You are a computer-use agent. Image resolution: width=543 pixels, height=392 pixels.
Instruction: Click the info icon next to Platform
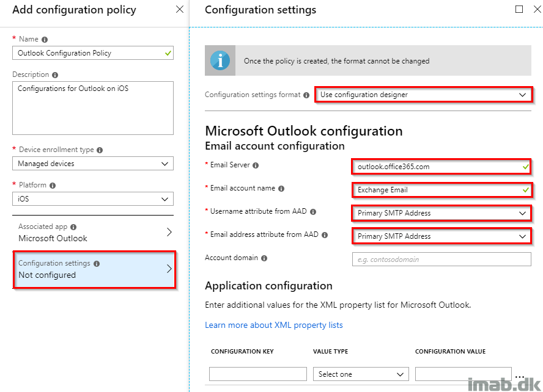pyautogui.click(x=53, y=186)
